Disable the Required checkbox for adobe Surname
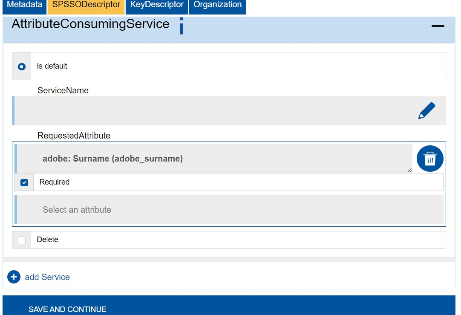461x315 pixels. pyautogui.click(x=24, y=182)
